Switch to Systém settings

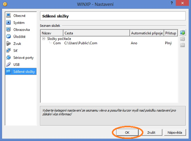21,23
